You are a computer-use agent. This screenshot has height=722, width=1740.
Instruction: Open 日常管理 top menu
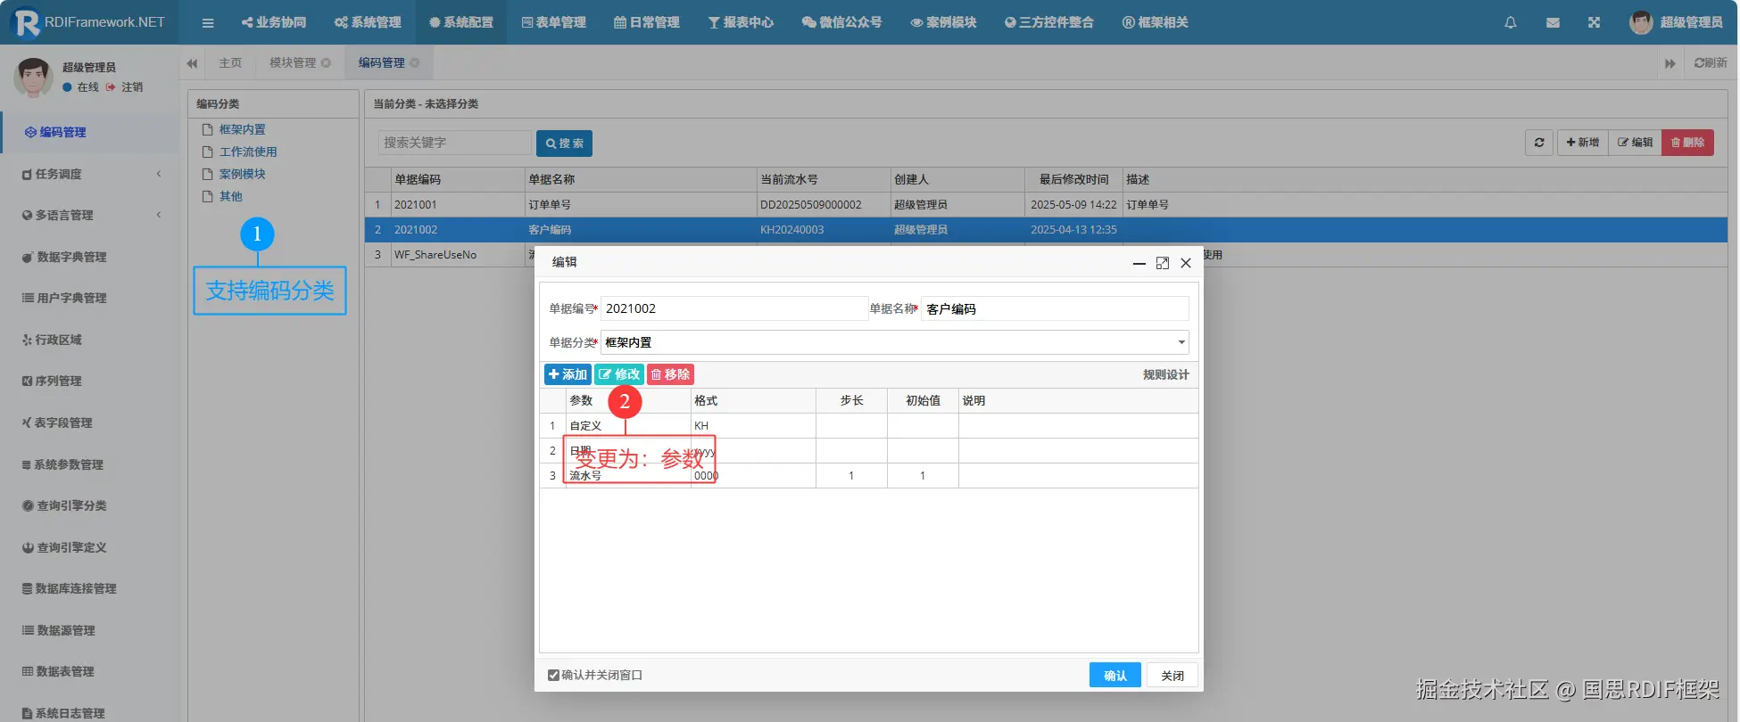647,22
